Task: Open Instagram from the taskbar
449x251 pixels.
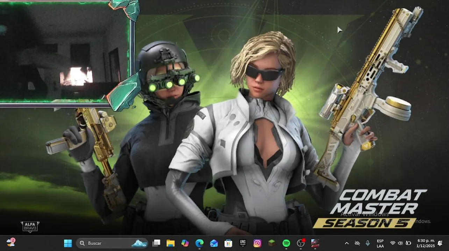Action: point(257,243)
